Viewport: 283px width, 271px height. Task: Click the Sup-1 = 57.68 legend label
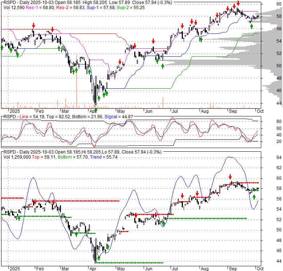96,7
